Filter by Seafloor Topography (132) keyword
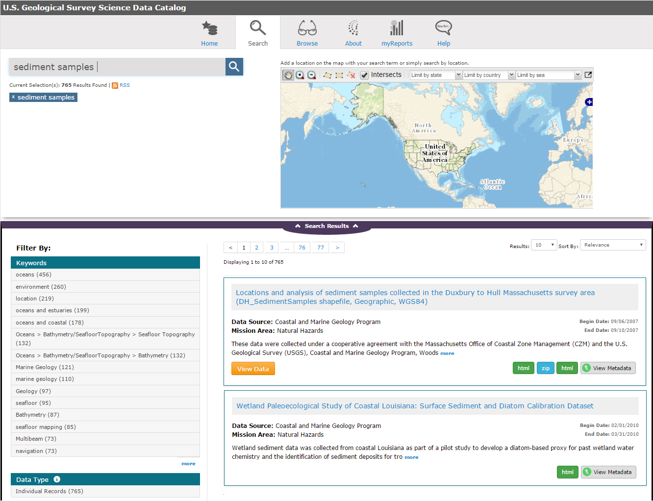This screenshot has height=501, width=653. point(105,339)
